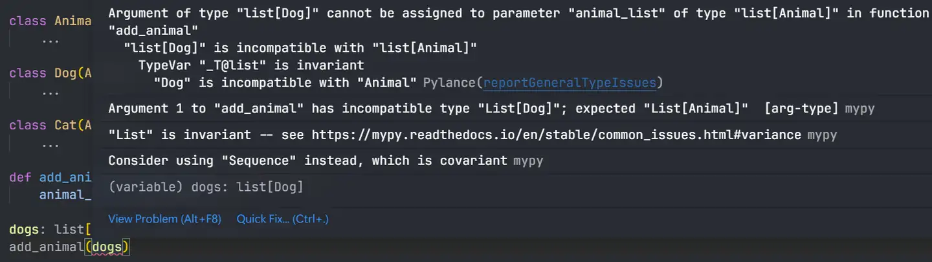
Task: Click the class Cat definition line
Action: point(50,125)
